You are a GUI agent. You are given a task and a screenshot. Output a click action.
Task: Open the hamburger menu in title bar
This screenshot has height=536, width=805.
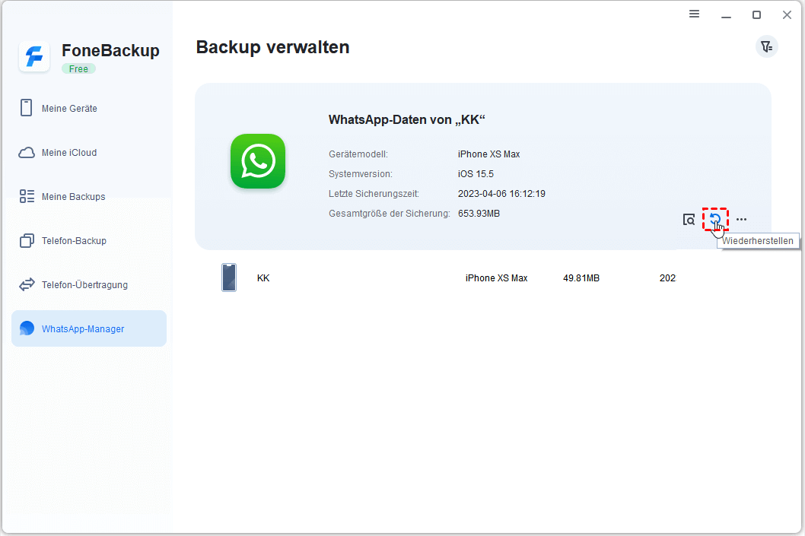tap(694, 14)
